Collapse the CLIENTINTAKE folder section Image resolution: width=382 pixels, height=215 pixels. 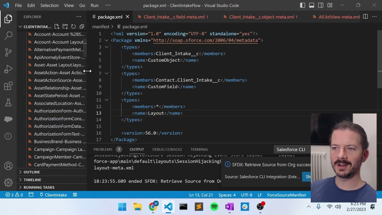click(x=35, y=27)
